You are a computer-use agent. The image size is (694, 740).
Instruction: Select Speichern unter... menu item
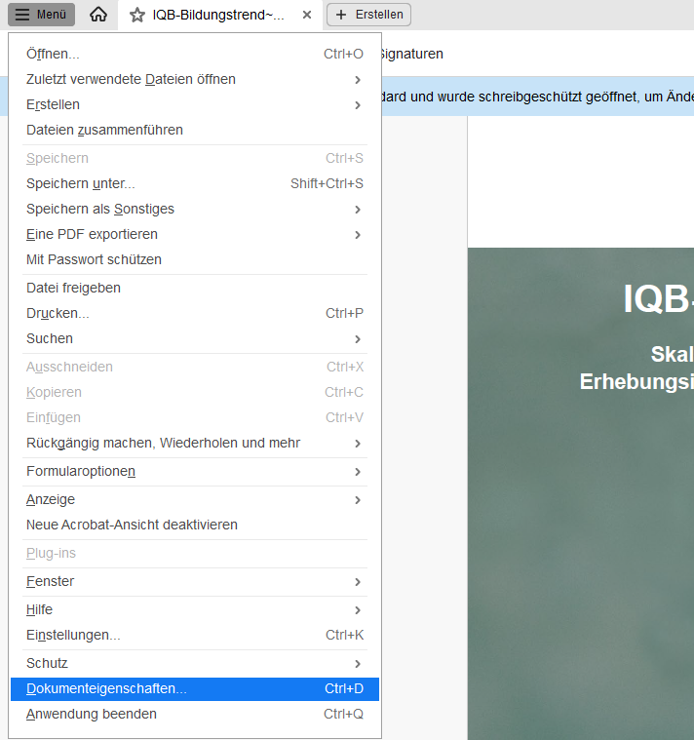81,183
